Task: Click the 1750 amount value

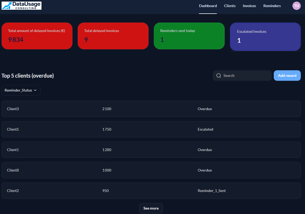Action: point(107,129)
